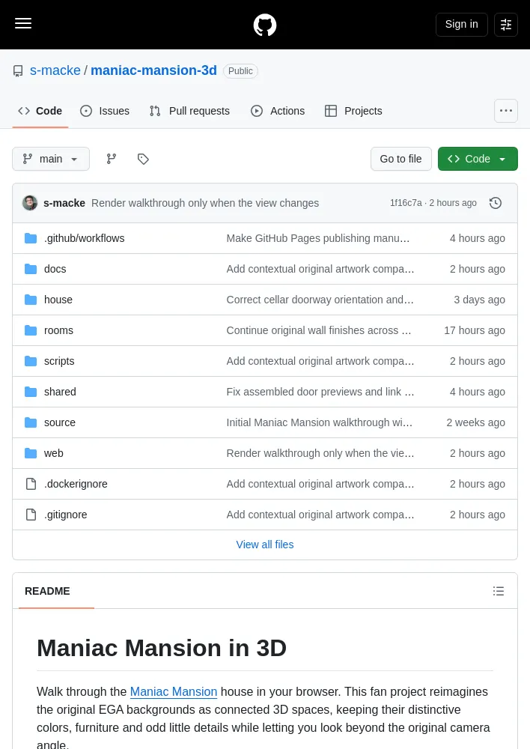Open the View all files link
The width and height of the screenshot is (530, 749).
pos(264,545)
